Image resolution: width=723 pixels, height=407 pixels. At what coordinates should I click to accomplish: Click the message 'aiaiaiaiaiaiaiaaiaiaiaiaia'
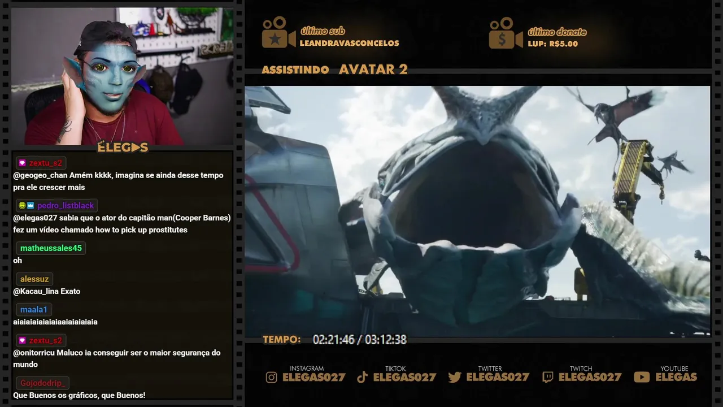click(55, 322)
